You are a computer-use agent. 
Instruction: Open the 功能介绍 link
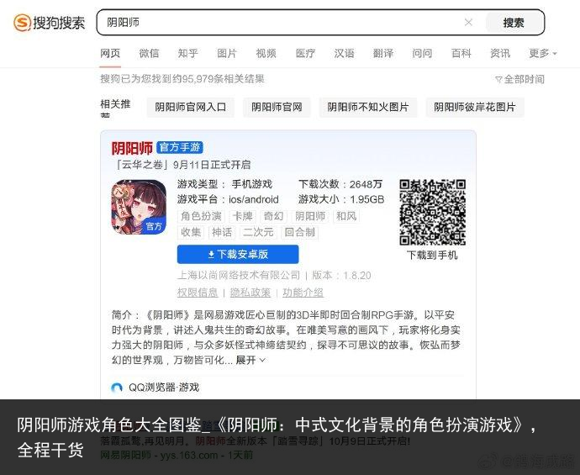[303, 293]
